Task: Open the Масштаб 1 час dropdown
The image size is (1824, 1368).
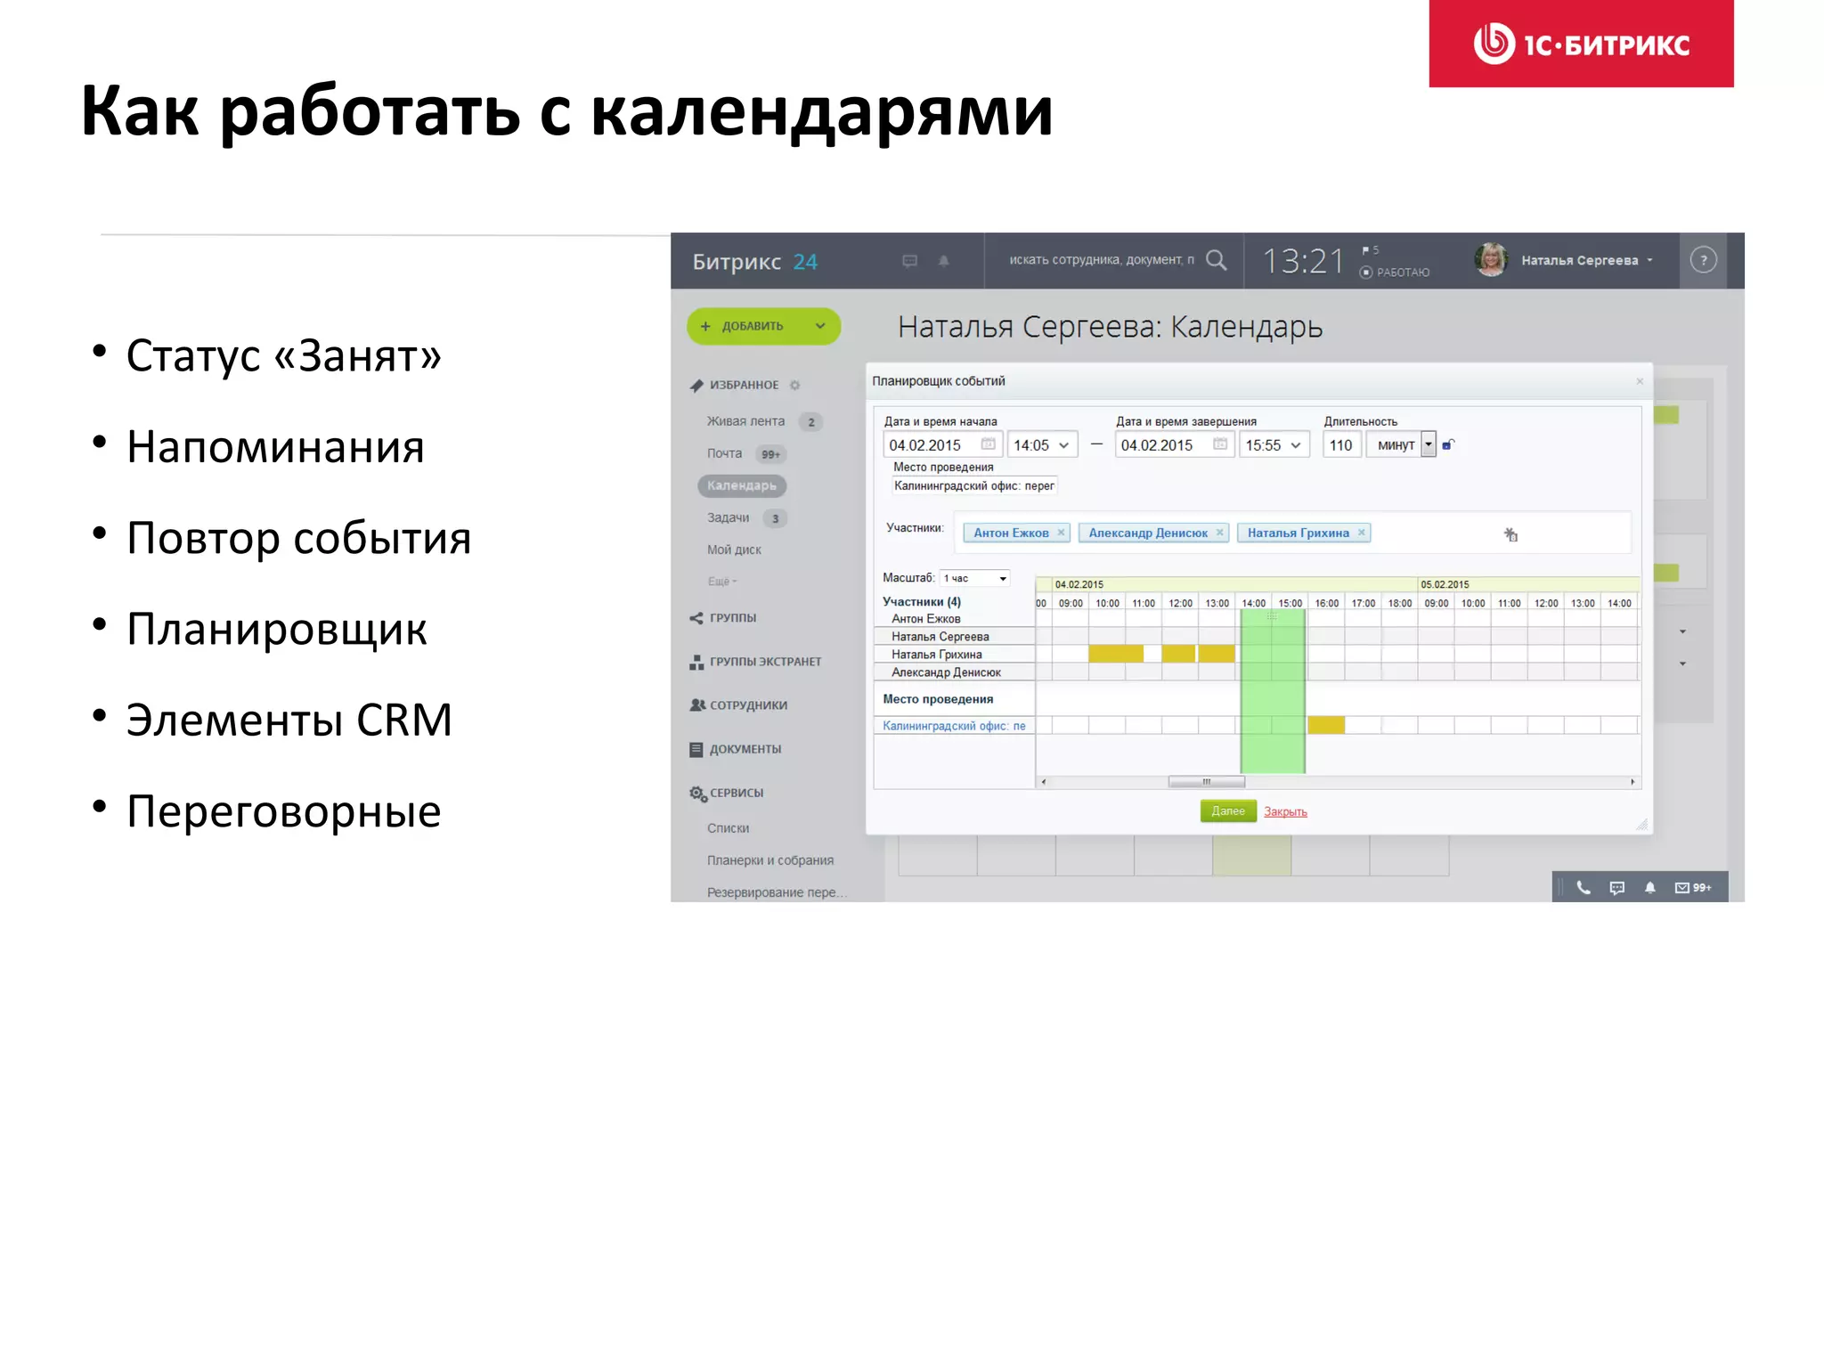Action: (975, 578)
